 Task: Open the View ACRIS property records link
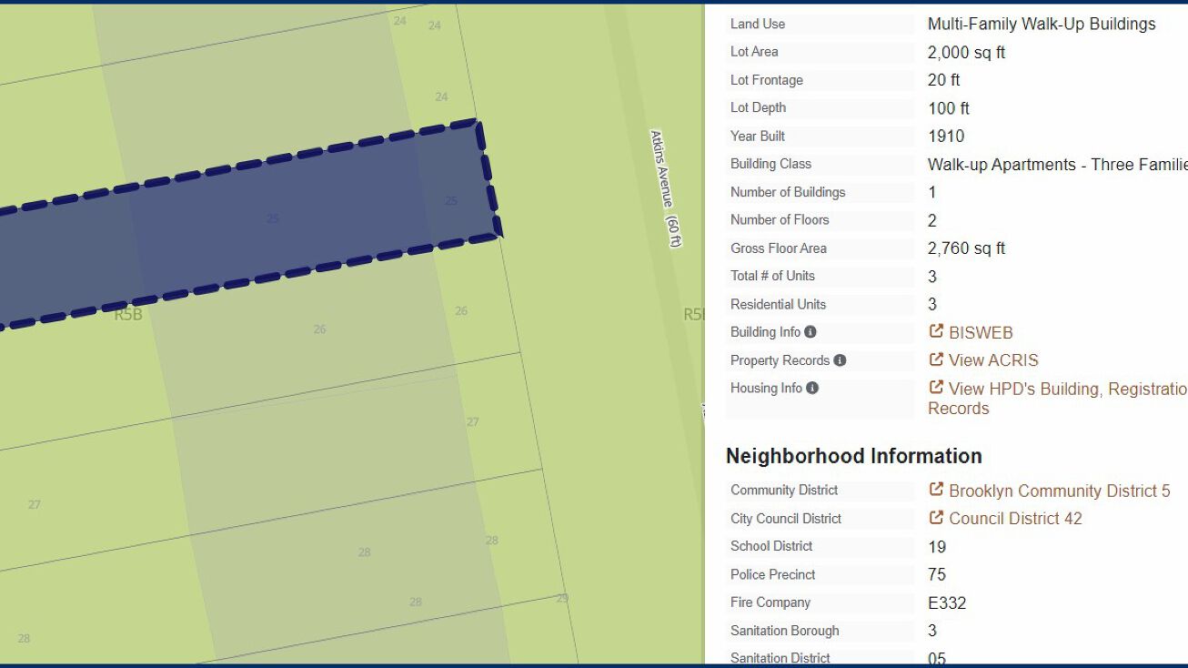pyautogui.click(x=993, y=360)
